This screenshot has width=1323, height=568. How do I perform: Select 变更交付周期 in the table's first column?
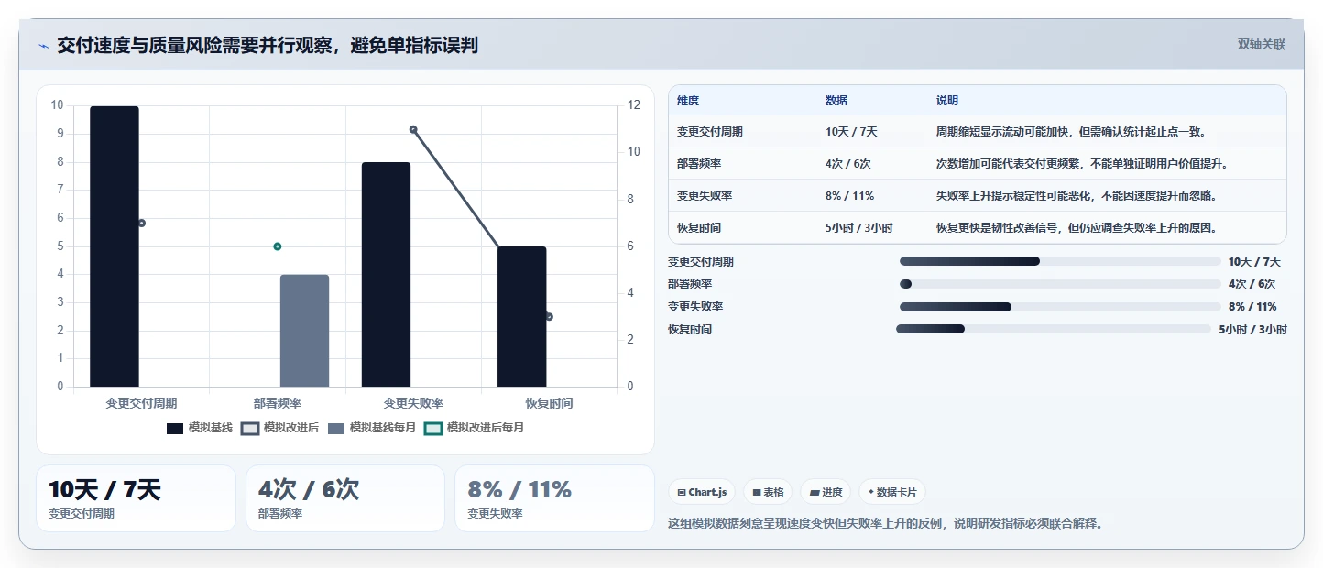tap(710, 132)
